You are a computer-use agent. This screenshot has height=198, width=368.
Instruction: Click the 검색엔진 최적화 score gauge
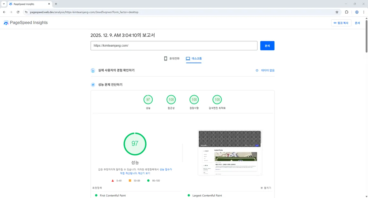pyautogui.click(x=217, y=99)
